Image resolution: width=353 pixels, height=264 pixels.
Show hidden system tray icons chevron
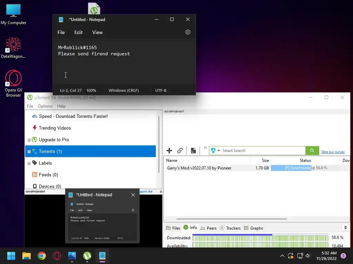click(282, 256)
